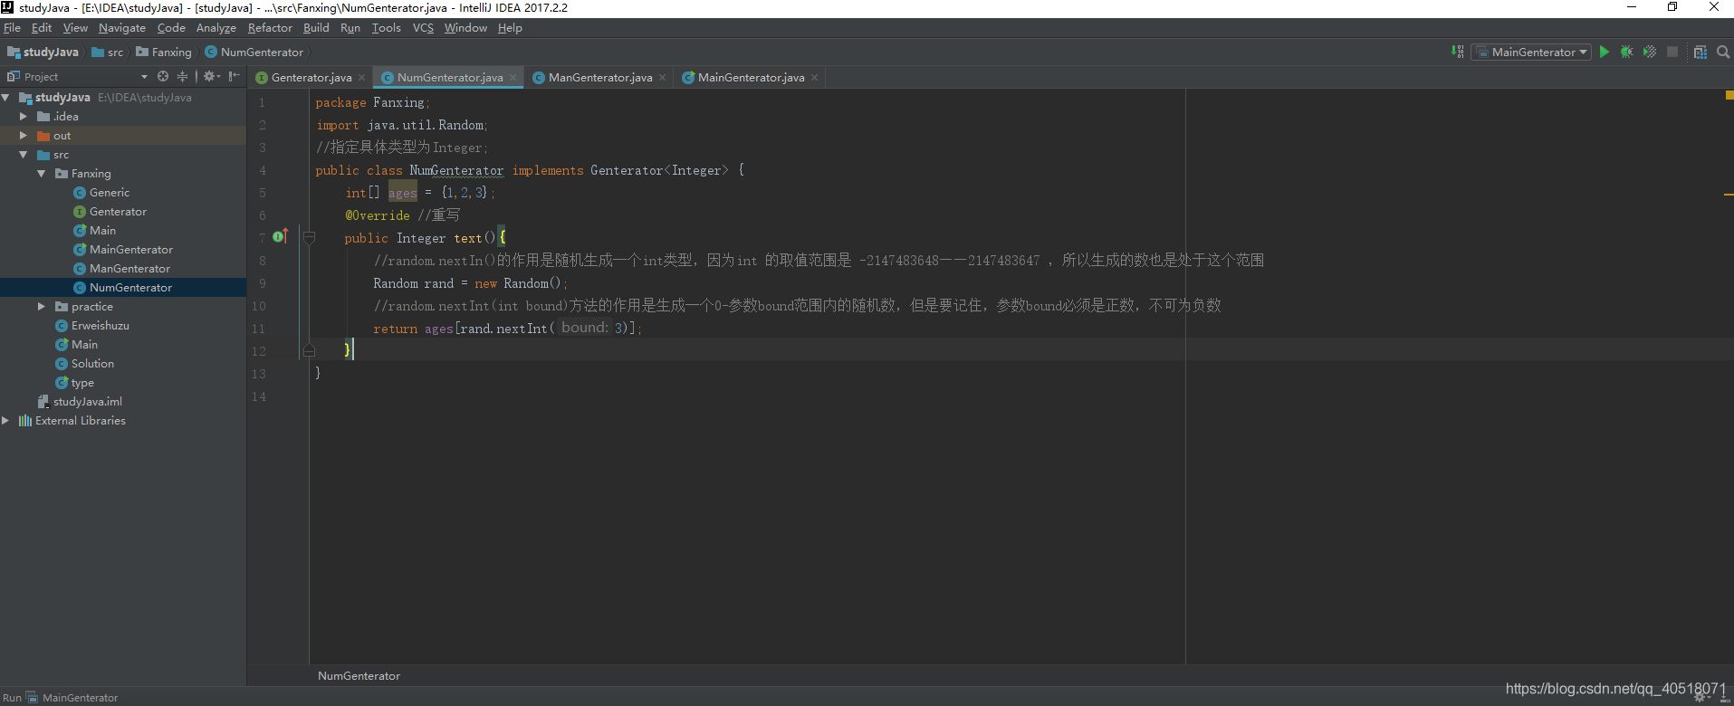Close the MainGenterator.java tab
Viewport: 1734px width, 706px height.
(x=814, y=78)
